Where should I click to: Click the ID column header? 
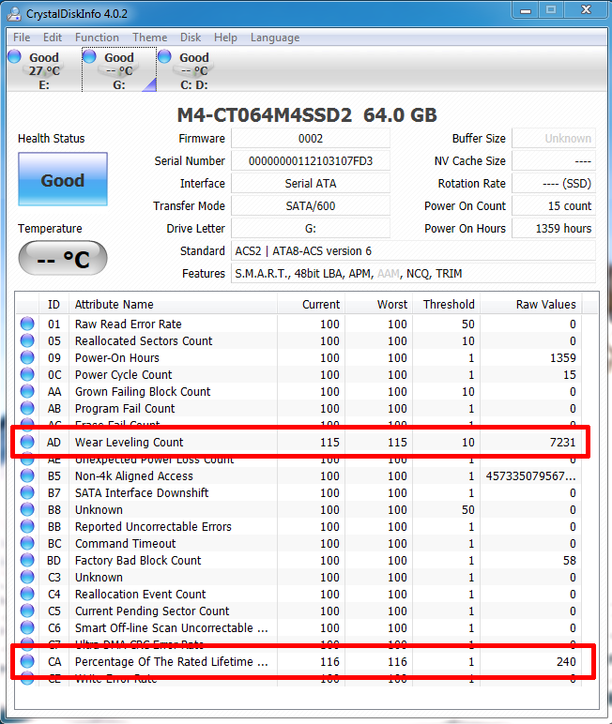click(54, 305)
